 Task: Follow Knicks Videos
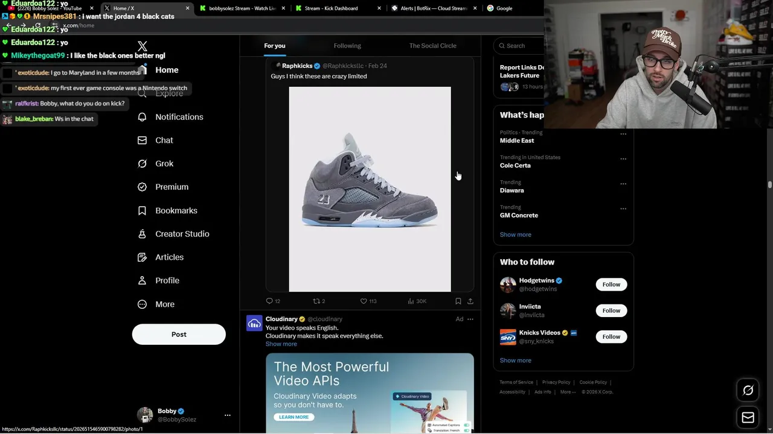(611, 336)
